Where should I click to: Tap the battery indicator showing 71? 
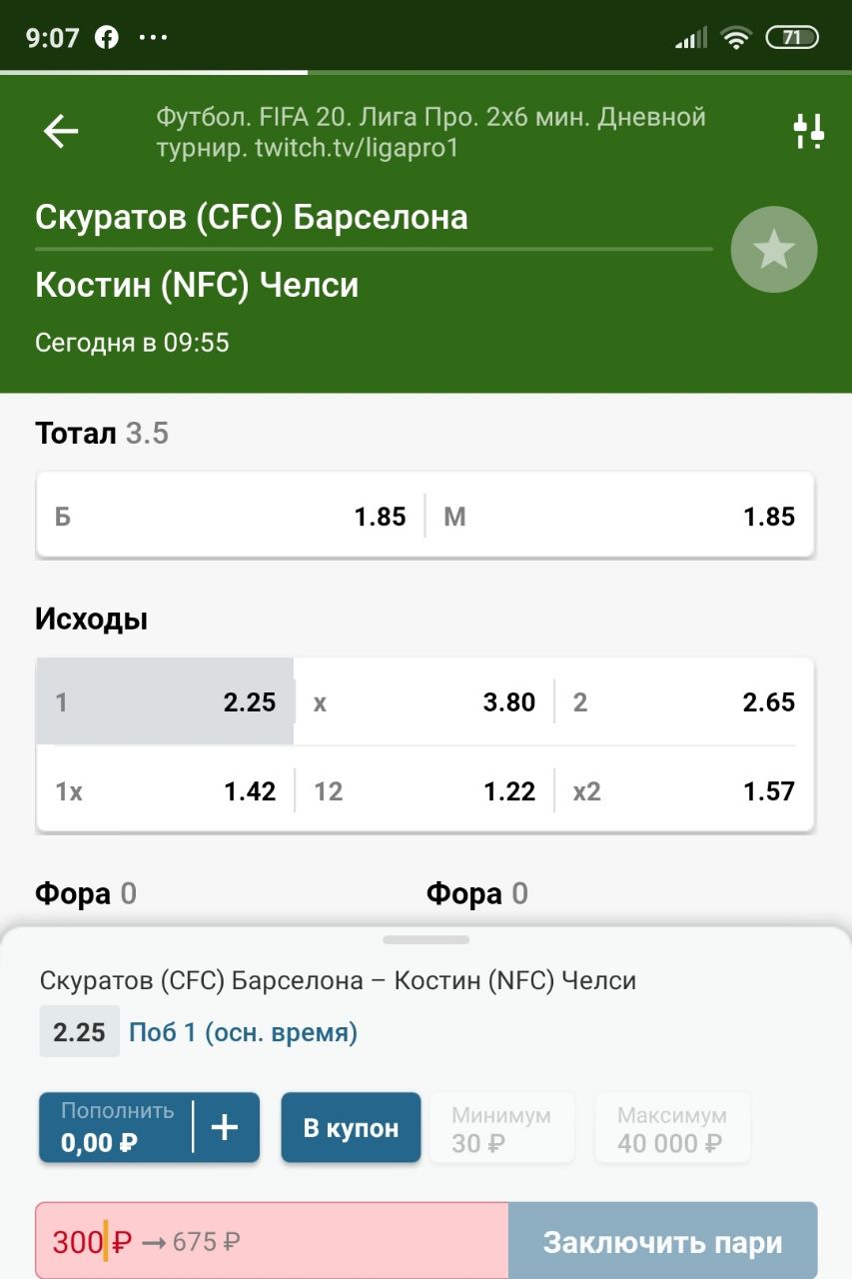(x=791, y=38)
